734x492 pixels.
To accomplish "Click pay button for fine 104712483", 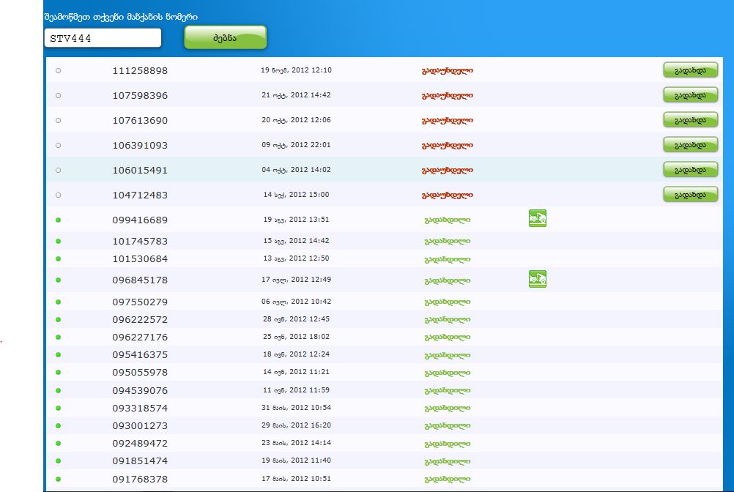I will 691,195.
